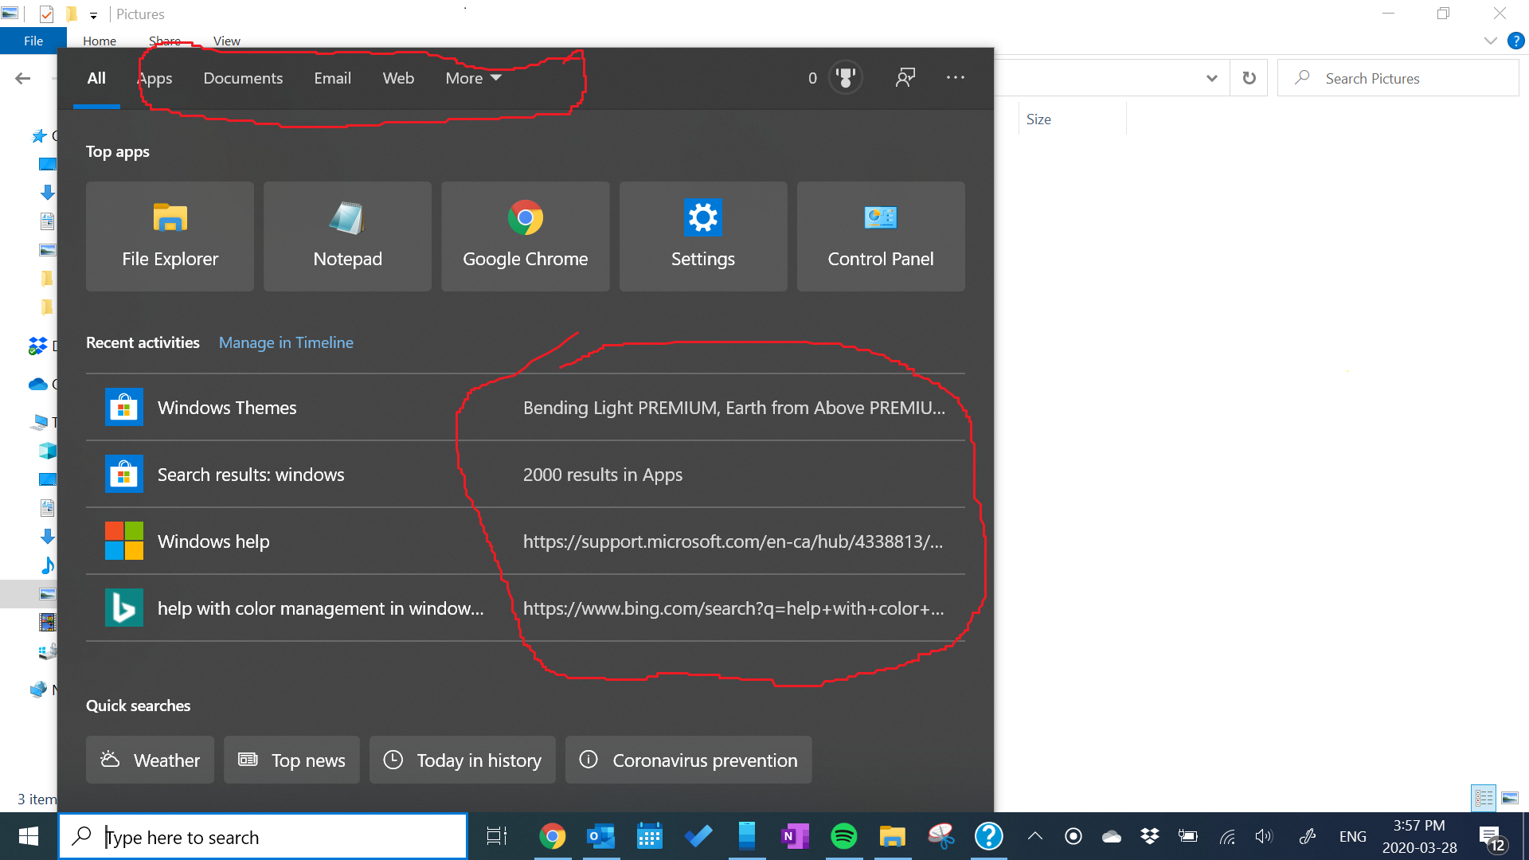Image resolution: width=1529 pixels, height=860 pixels.
Task: Select the Email search tab
Action: 332,78
